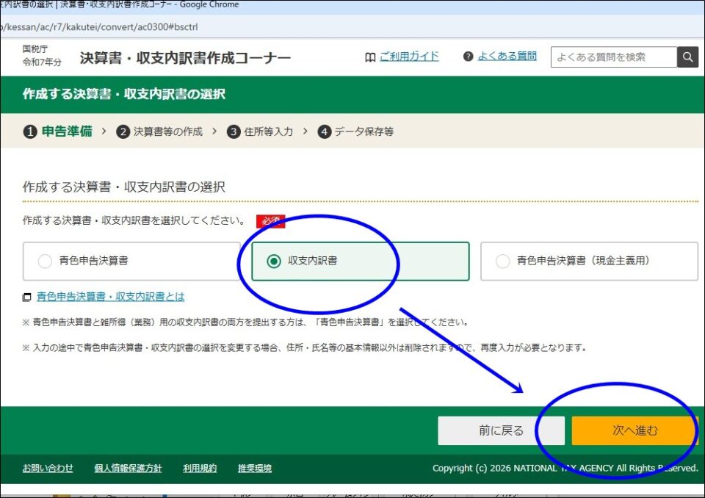Select the 青色申告決算書 radio button
The image size is (705, 498).
(x=45, y=261)
